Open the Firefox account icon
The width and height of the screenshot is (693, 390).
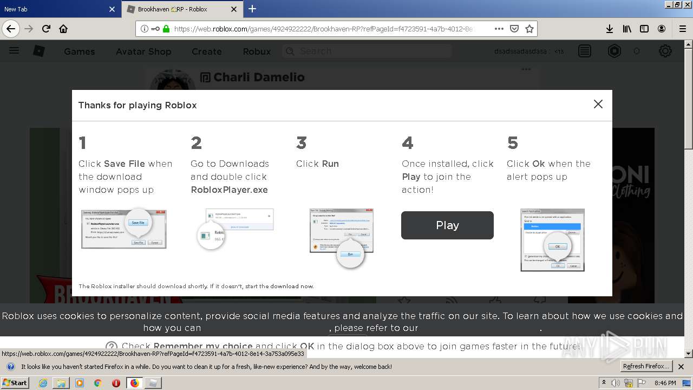662,29
